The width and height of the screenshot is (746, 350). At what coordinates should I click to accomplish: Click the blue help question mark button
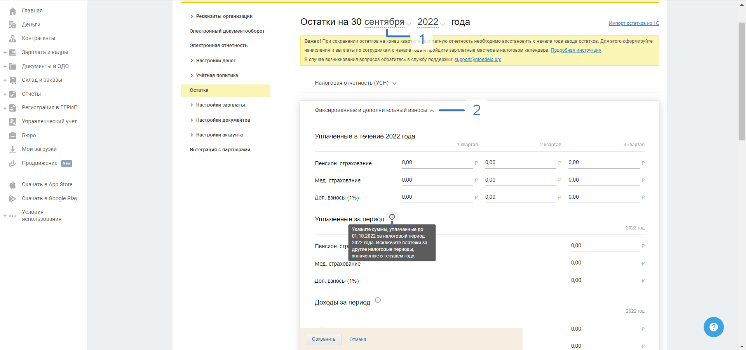[x=713, y=327]
